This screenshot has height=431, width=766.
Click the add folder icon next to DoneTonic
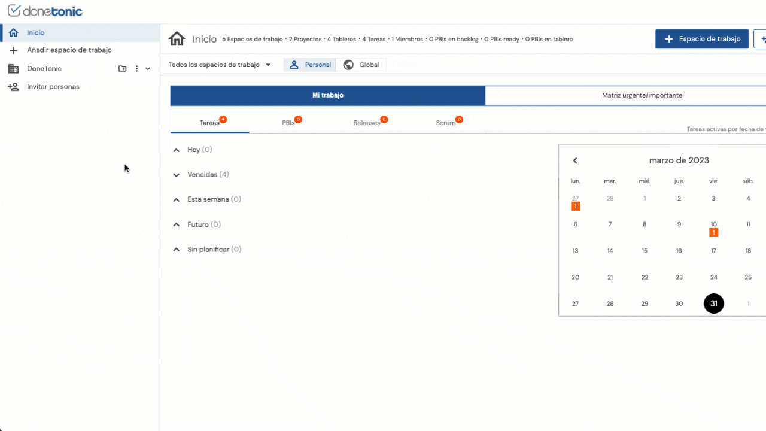[x=123, y=69]
